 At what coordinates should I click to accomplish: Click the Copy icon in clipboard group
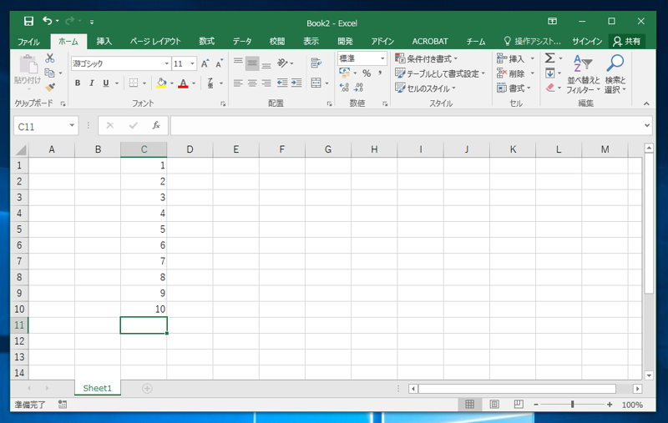click(x=50, y=73)
